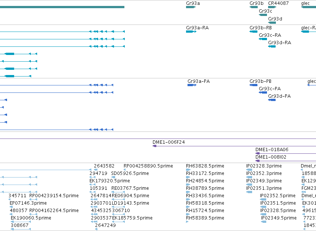The image size is (316, 231).
Task: Select the RP004162264.5prime EST label
Action: (x=54, y=211)
